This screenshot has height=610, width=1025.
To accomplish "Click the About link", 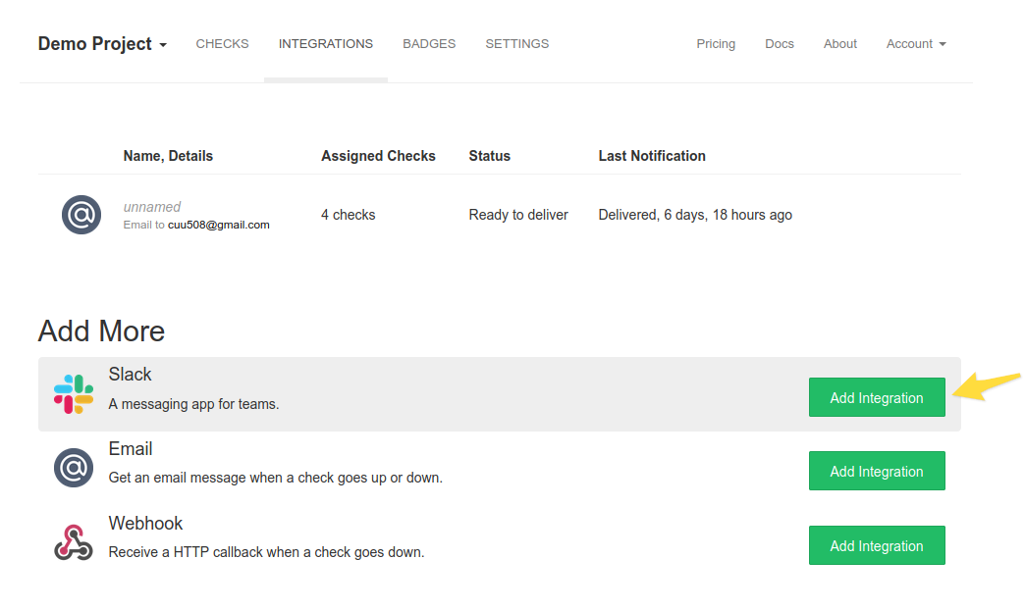I will pyautogui.click(x=839, y=43).
